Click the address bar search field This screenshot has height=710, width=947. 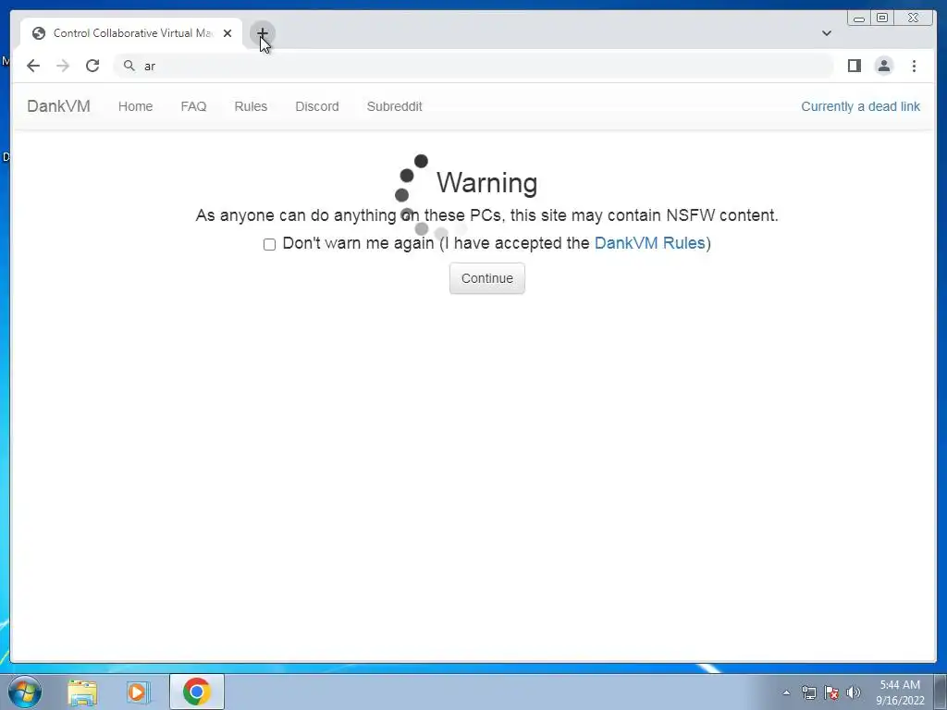coord(473,66)
